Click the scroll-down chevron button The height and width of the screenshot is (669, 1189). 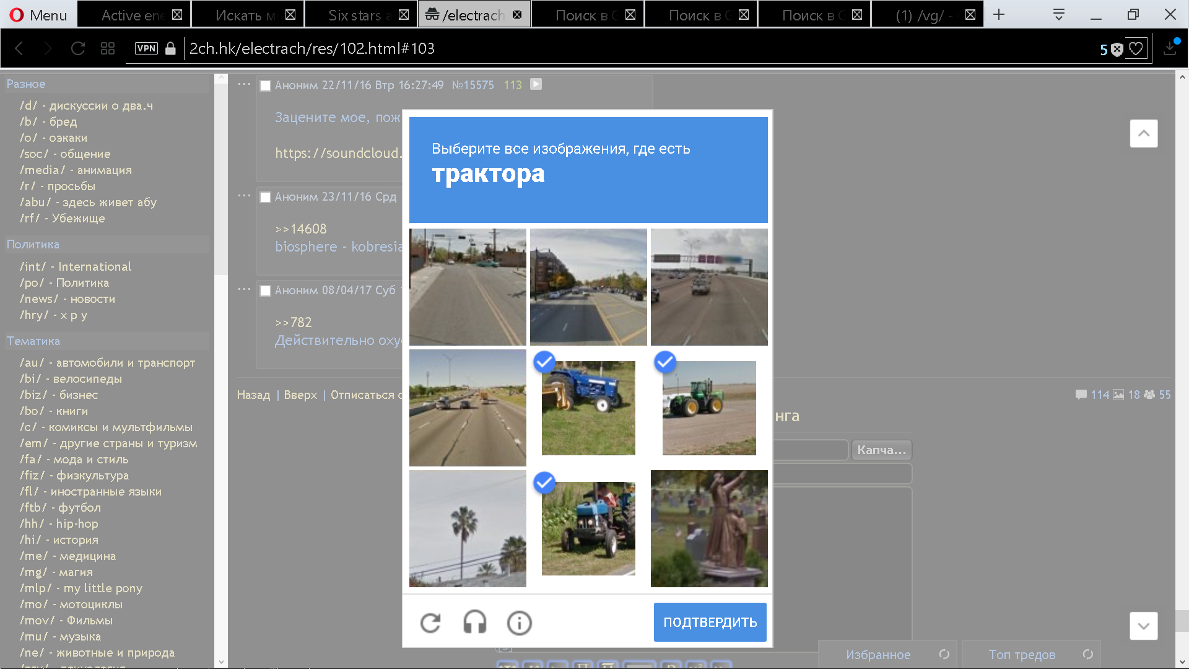point(1143,626)
